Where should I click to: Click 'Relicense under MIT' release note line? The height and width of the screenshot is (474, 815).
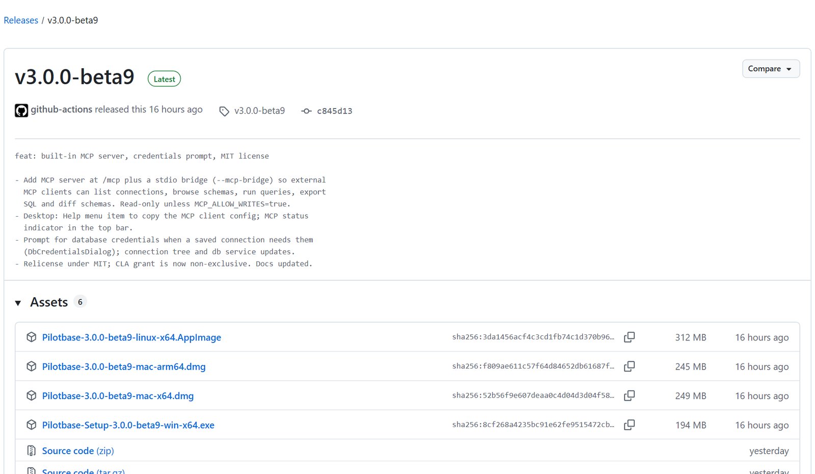click(x=164, y=264)
